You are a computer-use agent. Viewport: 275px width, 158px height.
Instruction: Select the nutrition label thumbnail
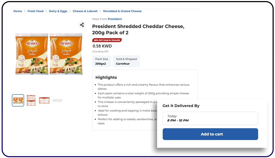[x=44, y=100]
